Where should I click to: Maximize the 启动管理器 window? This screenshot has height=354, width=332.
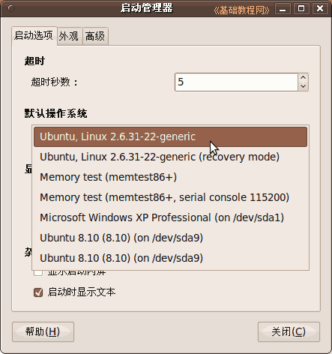[x=301, y=9]
